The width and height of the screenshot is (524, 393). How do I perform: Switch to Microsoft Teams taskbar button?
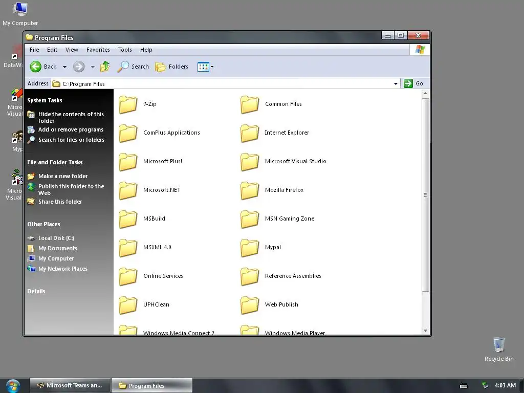tap(70, 385)
